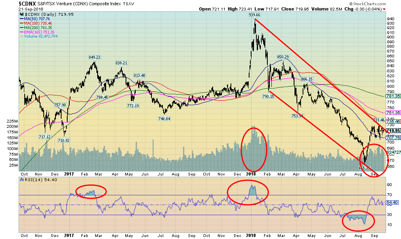Viewport: 401px width, 239px height.
Task: Click the "849.23" price label
Action: pos(95,57)
